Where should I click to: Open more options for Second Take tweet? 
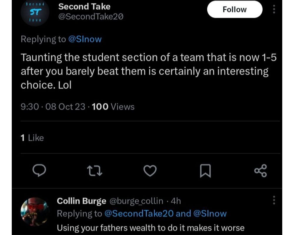coord(274,10)
